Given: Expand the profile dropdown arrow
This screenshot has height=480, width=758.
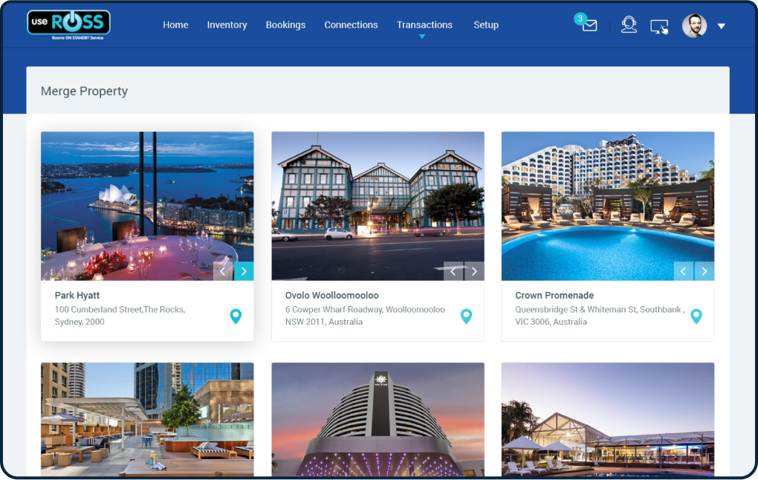Looking at the screenshot, I should [x=722, y=26].
